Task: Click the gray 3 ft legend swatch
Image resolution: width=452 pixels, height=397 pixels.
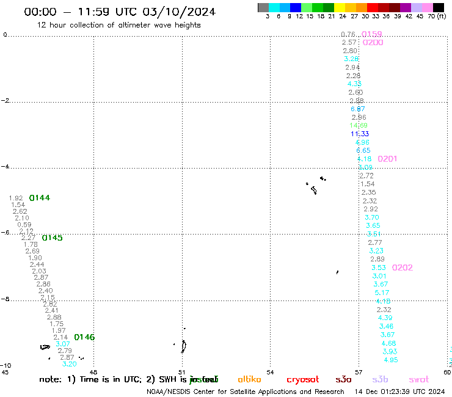Action: click(263, 7)
